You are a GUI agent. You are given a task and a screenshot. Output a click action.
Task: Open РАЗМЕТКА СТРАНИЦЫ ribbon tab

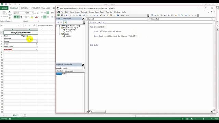(41, 8)
